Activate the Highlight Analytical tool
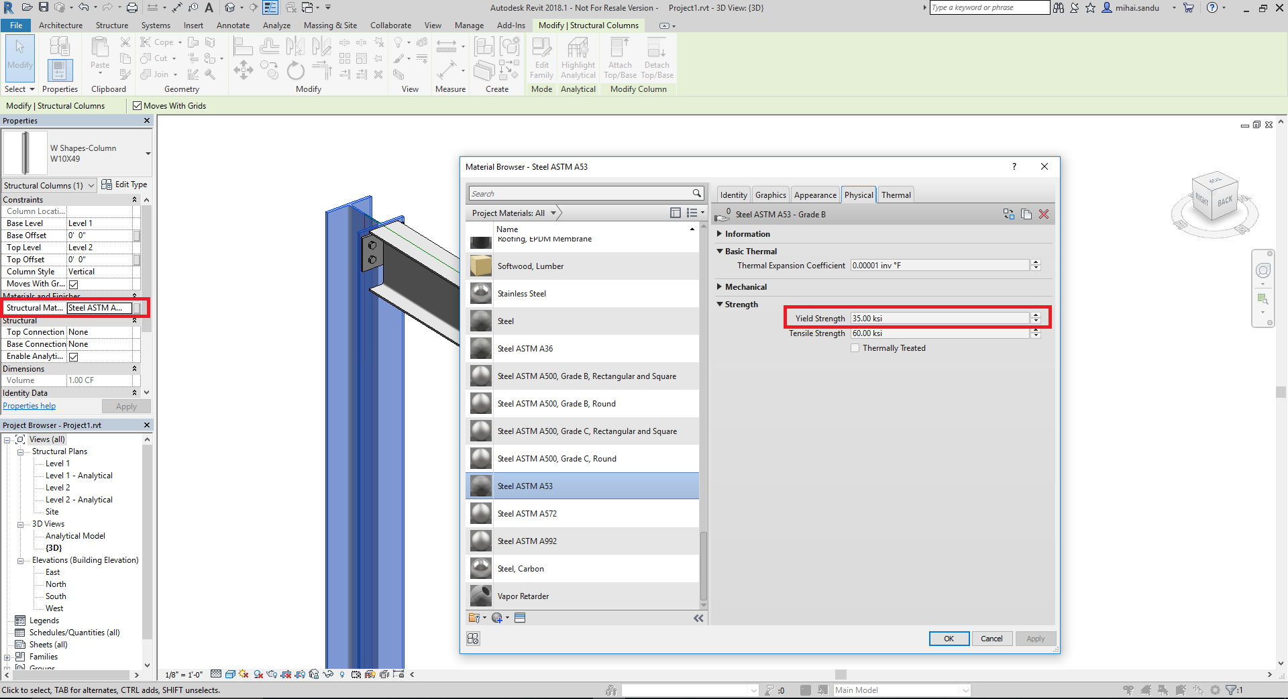This screenshot has height=699, width=1288. 578,58
